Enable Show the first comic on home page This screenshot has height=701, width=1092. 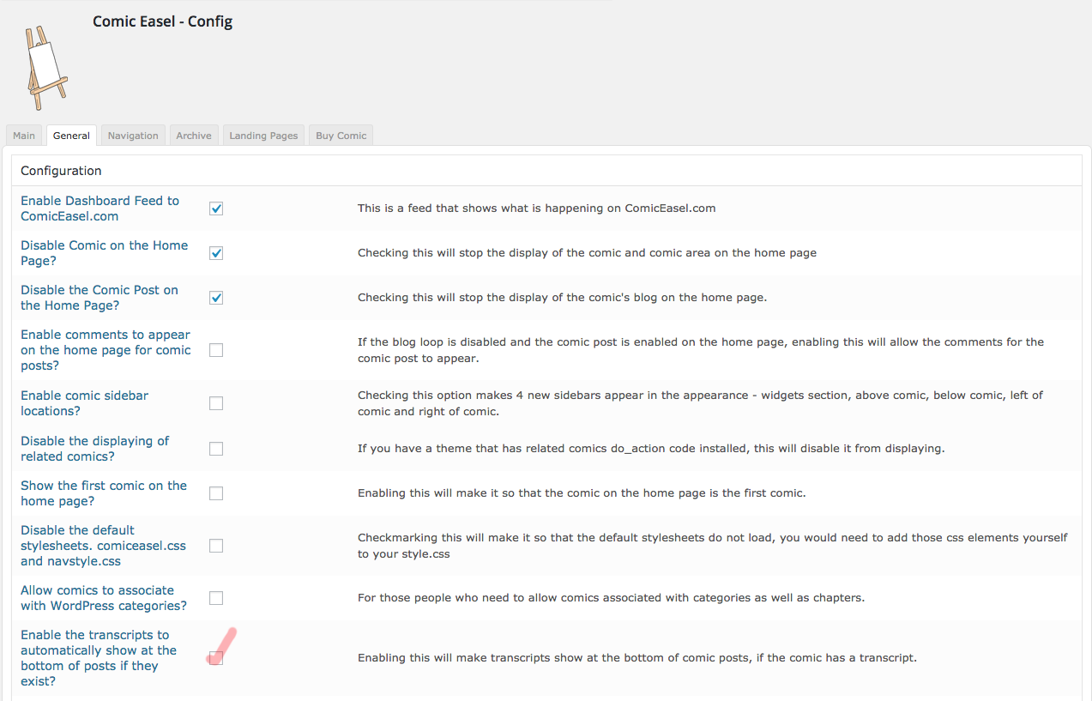[x=216, y=493]
